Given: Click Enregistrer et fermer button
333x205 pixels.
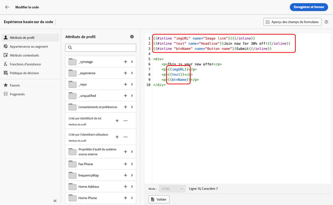Looking at the screenshot, I should tap(309, 7).
